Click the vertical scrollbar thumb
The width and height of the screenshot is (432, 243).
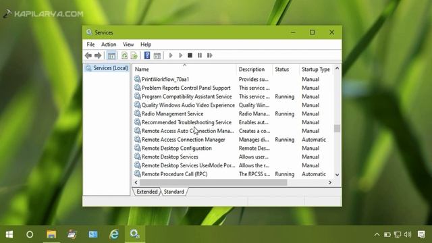pos(337,128)
